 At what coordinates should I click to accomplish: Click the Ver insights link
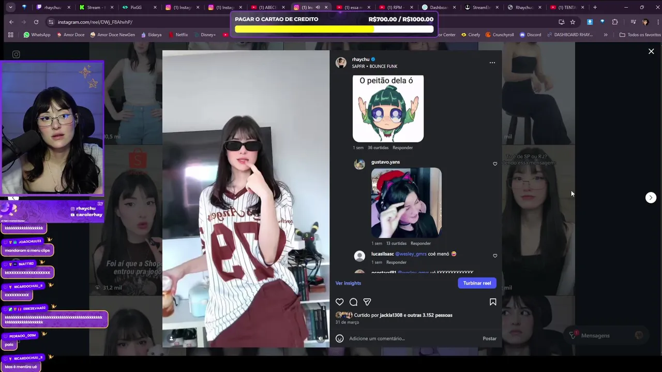(348, 283)
